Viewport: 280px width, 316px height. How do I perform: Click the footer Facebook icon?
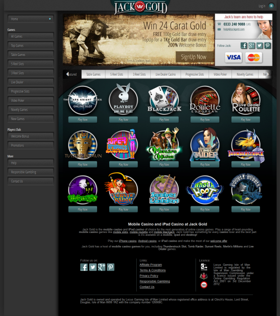tap(84, 267)
